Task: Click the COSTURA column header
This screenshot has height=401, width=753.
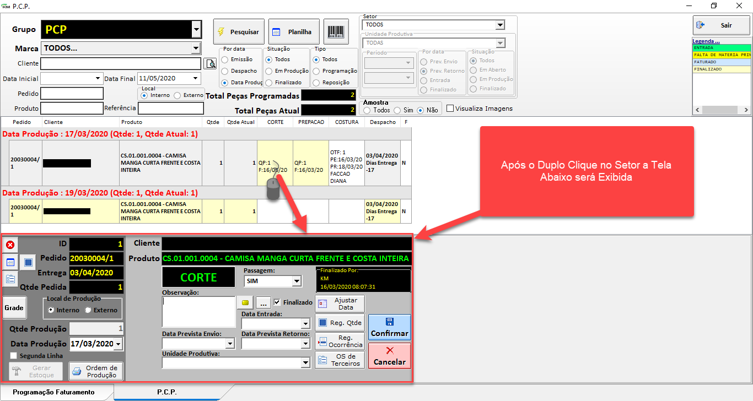Action: pyautogui.click(x=347, y=122)
